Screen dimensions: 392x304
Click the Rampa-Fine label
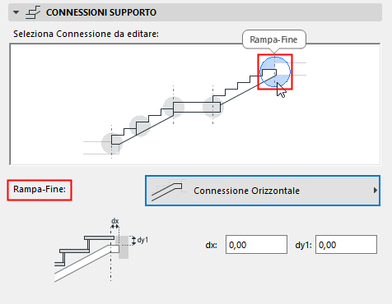pyautogui.click(x=40, y=189)
